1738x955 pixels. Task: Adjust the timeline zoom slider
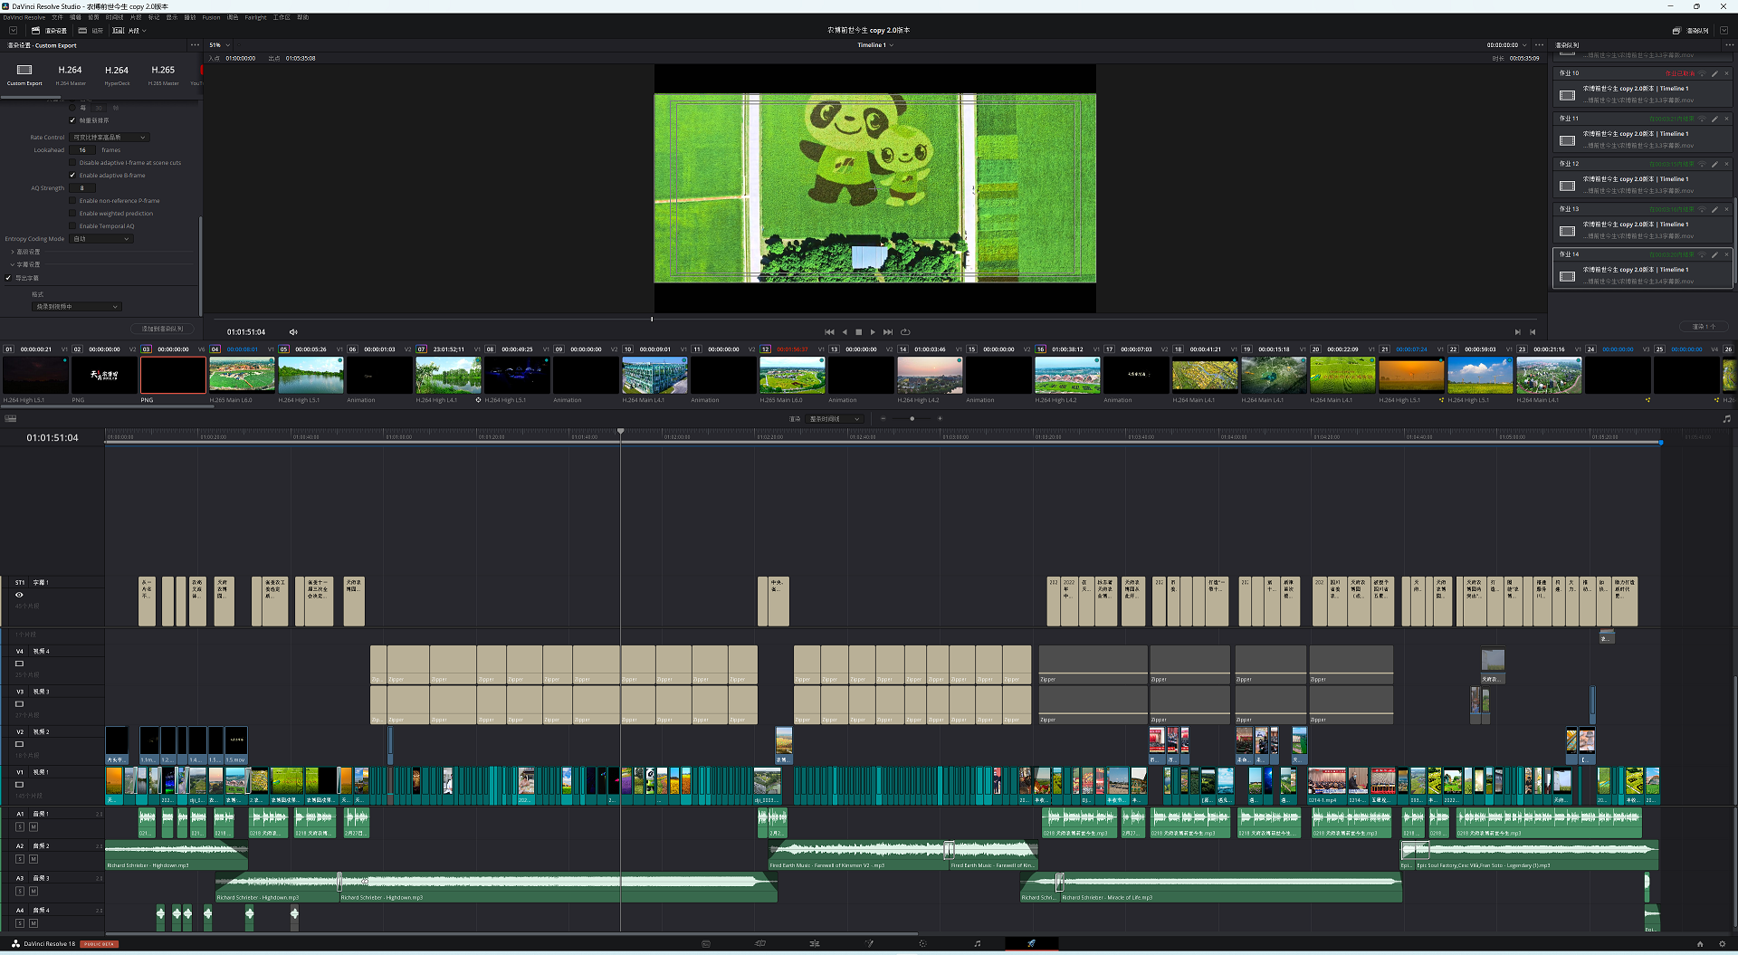[x=912, y=419]
